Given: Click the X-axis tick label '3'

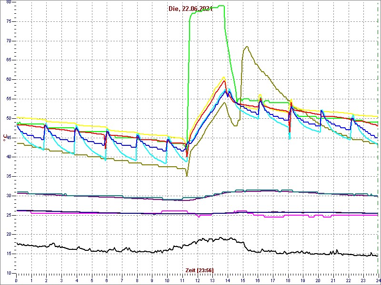Looking at the screenshot, I should 62,280.
